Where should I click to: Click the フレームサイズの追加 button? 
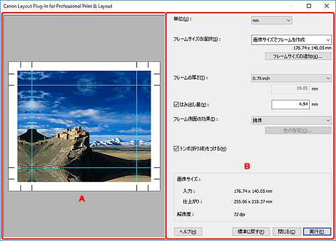click(x=298, y=56)
